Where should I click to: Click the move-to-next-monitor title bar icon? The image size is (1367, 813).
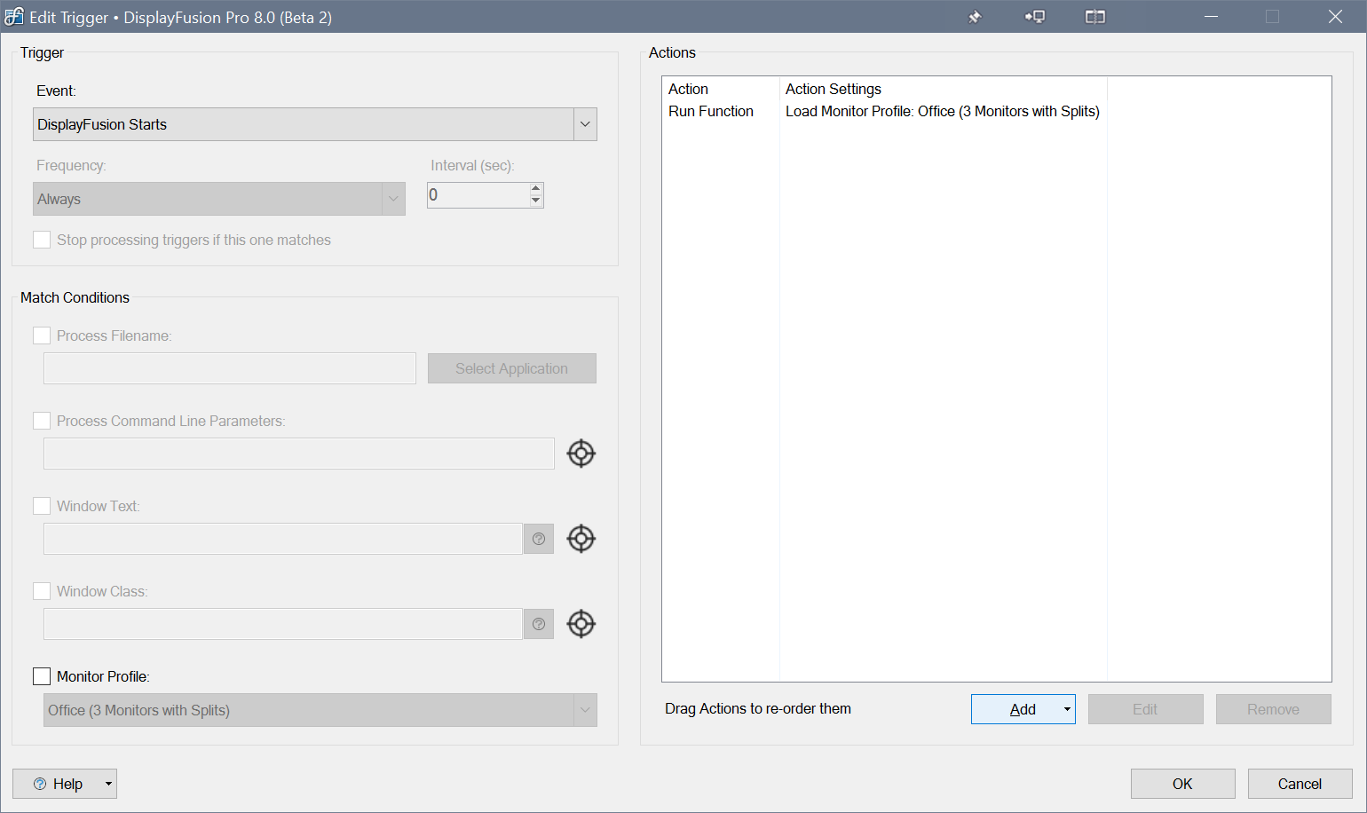coord(1035,17)
